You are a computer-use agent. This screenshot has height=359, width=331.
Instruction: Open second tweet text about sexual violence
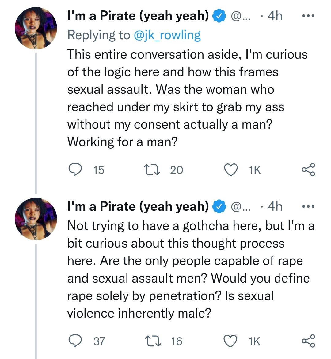[x=191, y=269]
